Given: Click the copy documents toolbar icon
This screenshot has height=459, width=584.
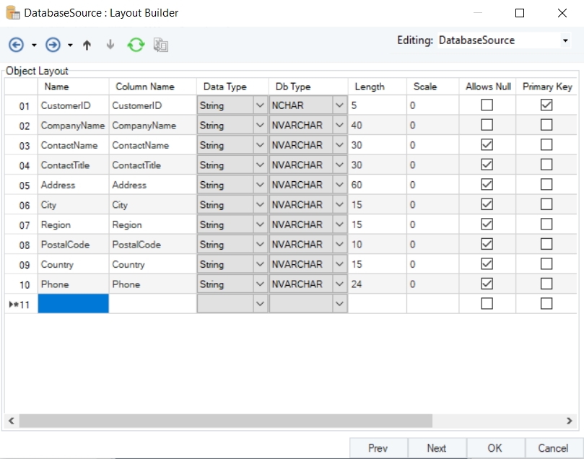Looking at the screenshot, I should pyautogui.click(x=160, y=45).
